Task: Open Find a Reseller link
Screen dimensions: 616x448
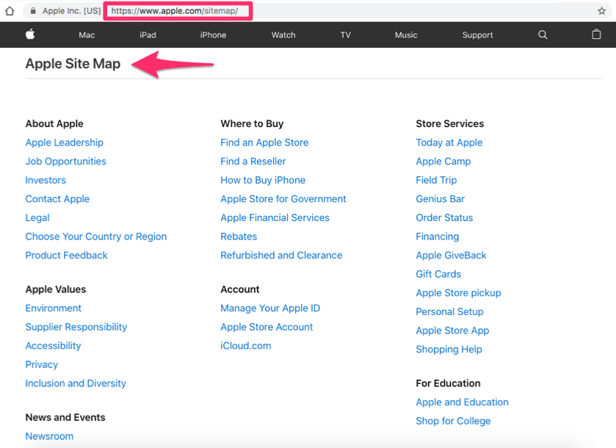Action: pos(253,162)
